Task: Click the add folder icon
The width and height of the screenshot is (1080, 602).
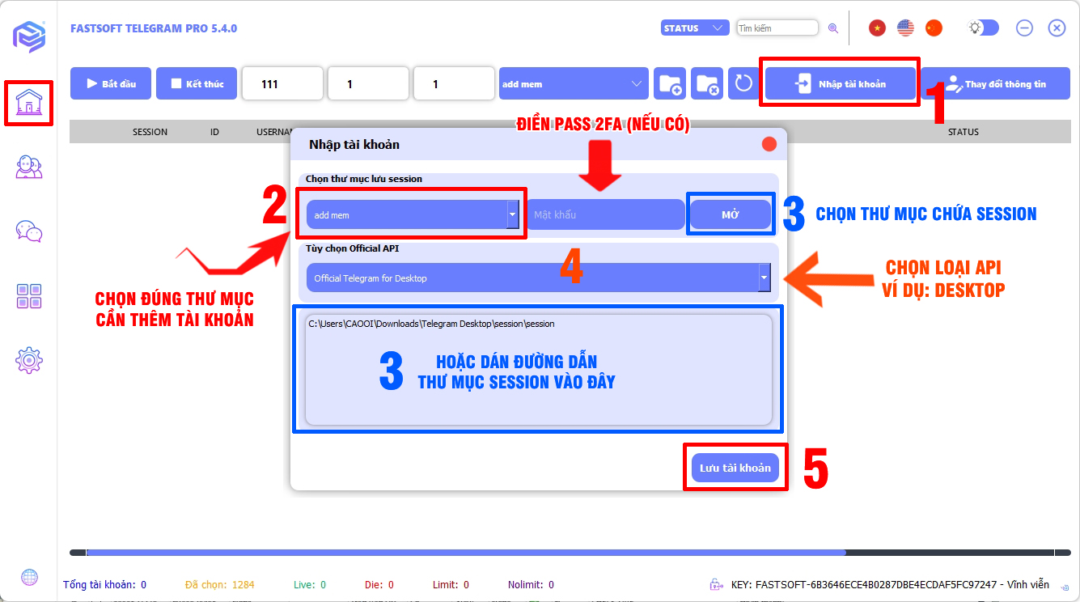Action: (670, 83)
